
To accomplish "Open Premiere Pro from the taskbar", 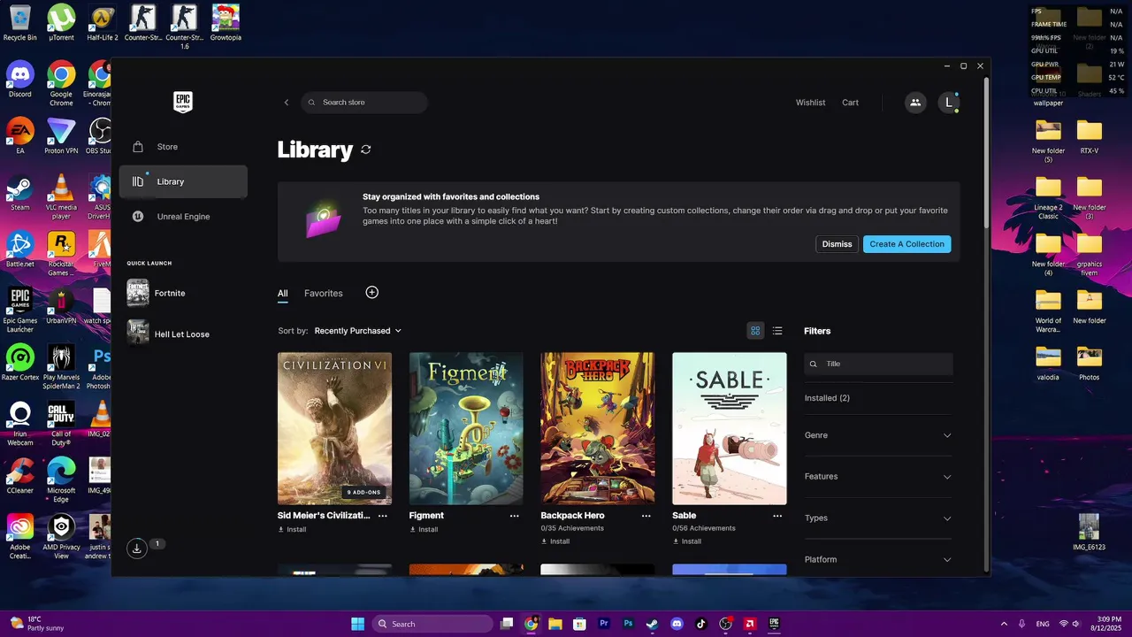I will tap(604, 624).
